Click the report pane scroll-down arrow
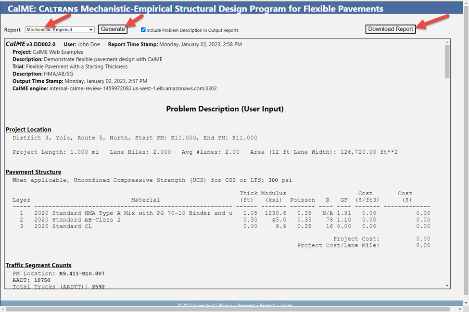 point(447,286)
